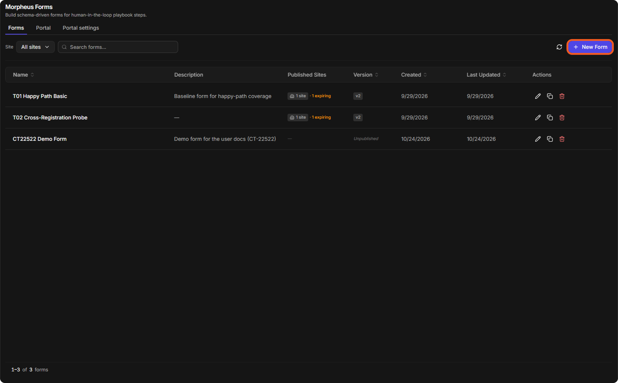This screenshot has width=618, height=383.
Task: Duplicate the CT22522 Demo Form
Action: (550, 139)
